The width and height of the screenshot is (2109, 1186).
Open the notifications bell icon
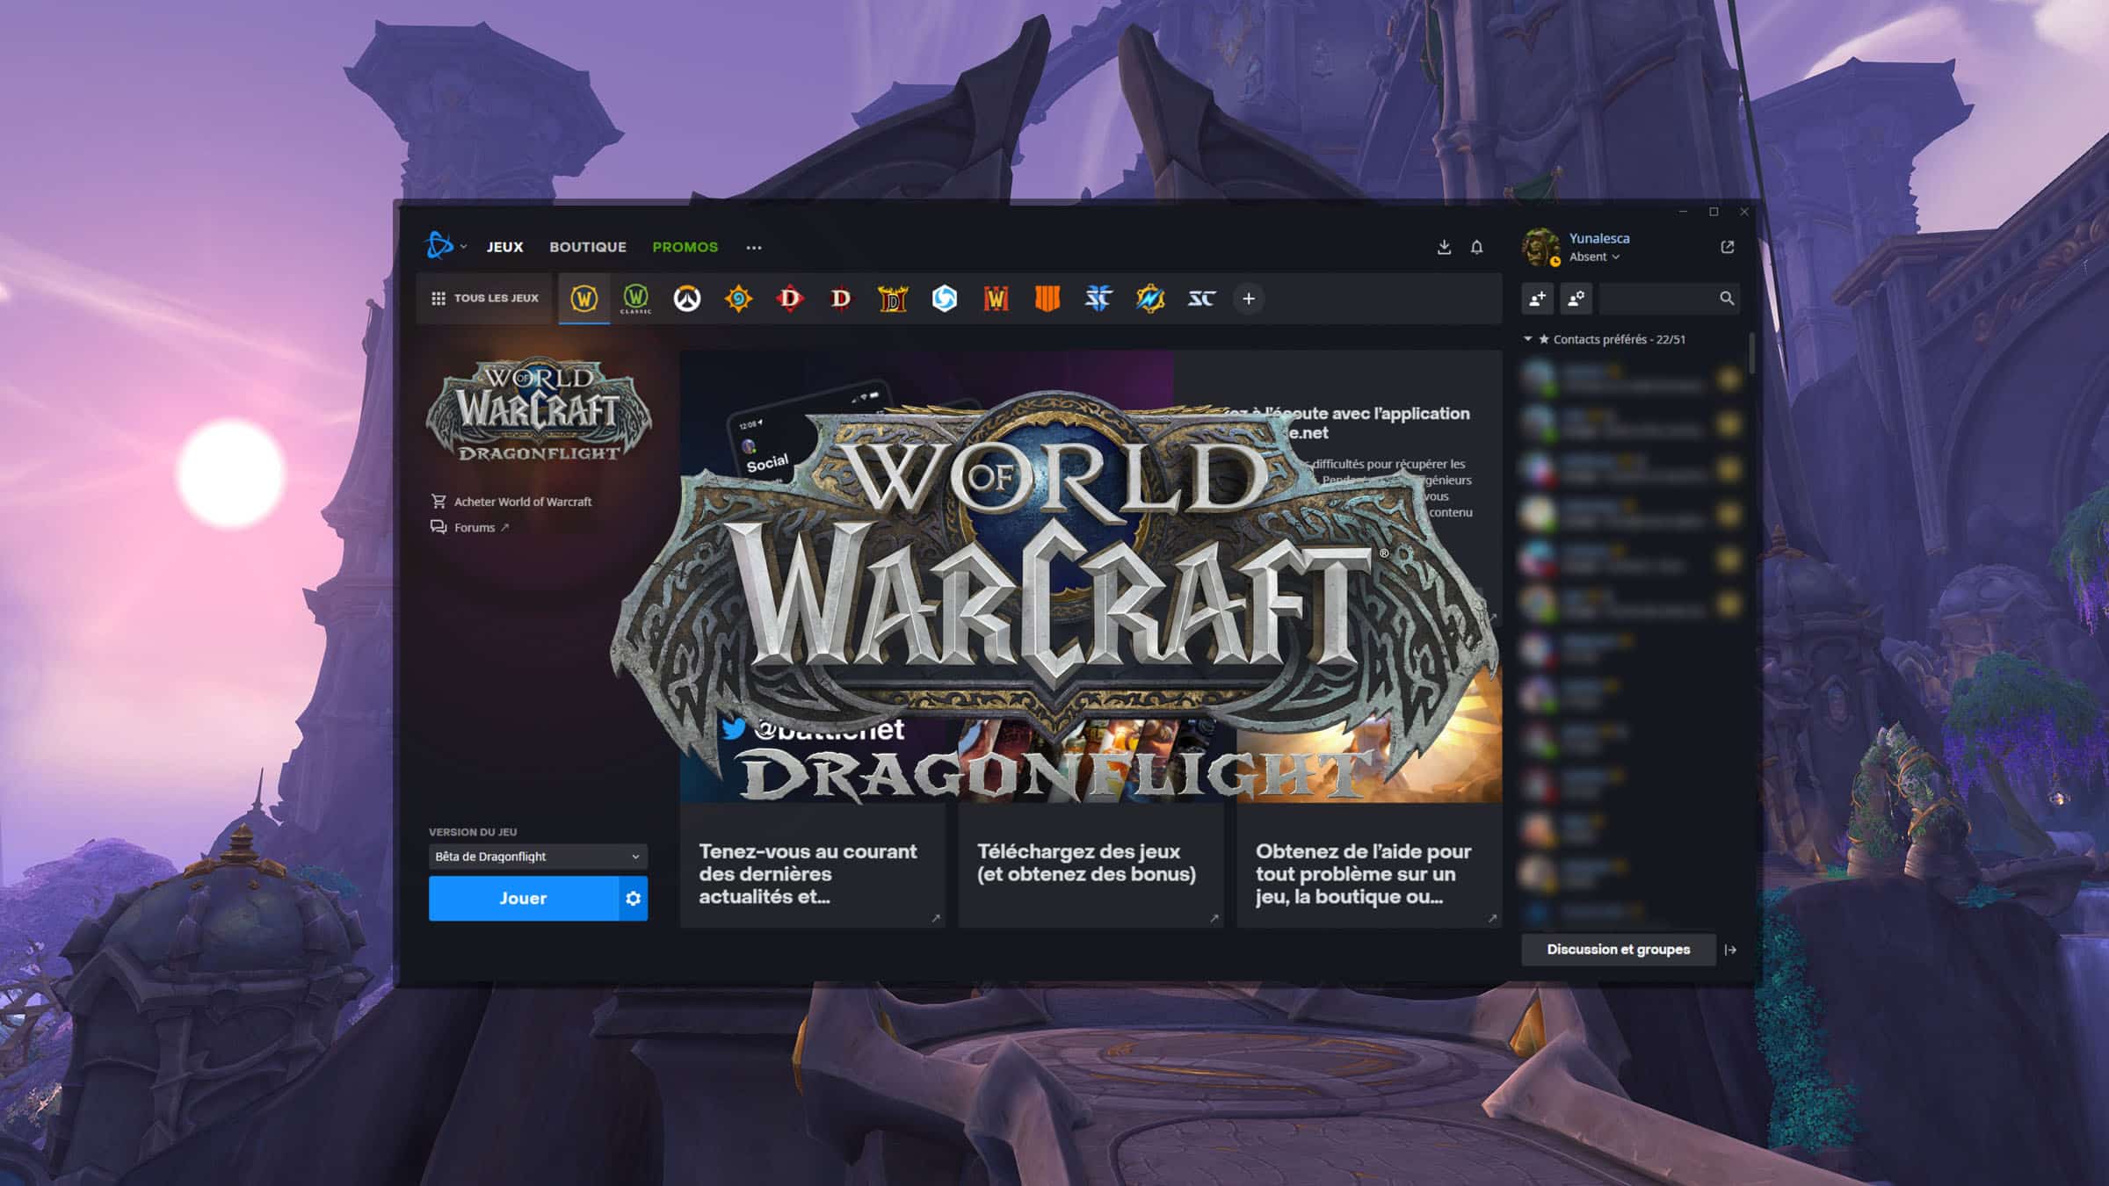1476,248
